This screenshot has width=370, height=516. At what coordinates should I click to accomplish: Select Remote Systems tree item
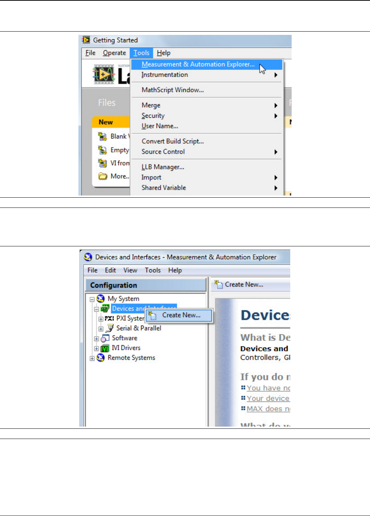tap(131, 358)
